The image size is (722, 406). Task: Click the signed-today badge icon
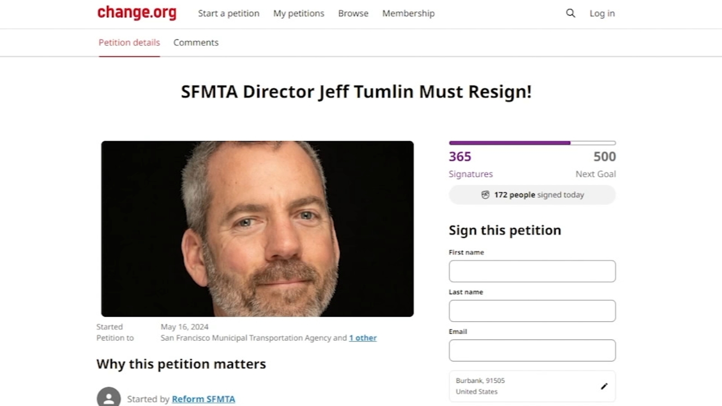pyautogui.click(x=485, y=195)
